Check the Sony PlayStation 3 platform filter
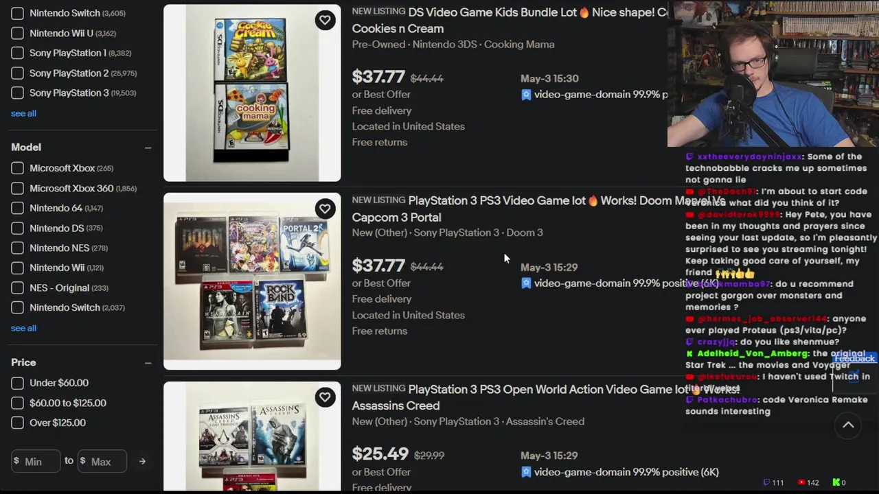 pyautogui.click(x=17, y=93)
